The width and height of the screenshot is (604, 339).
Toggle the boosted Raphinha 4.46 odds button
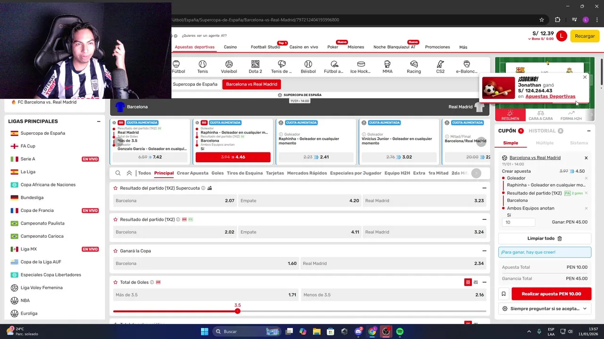[x=233, y=157]
